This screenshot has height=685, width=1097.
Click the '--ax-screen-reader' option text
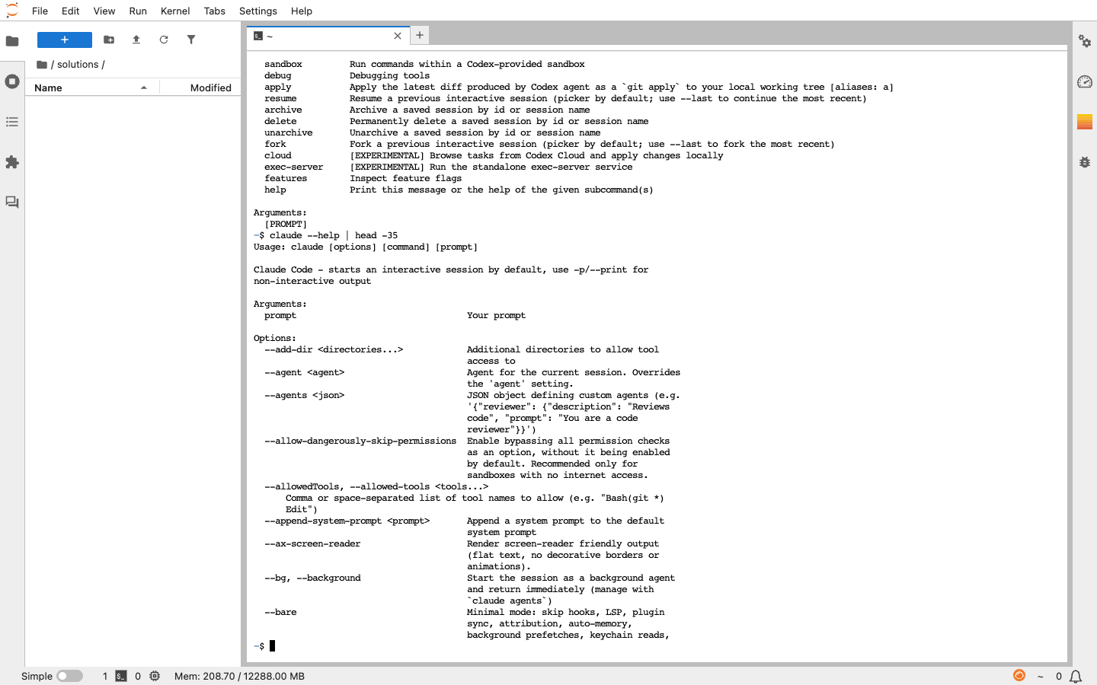pyautogui.click(x=312, y=544)
